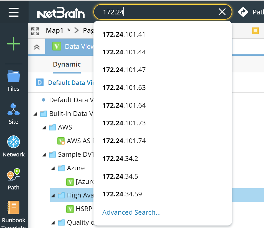Collapse the Built-in Data View folder
The width and height of the screenshot is (264, 228).
tap(35, 114)
